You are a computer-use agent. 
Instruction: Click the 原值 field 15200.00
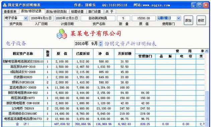pyautogui.click(x=143, y=18)
